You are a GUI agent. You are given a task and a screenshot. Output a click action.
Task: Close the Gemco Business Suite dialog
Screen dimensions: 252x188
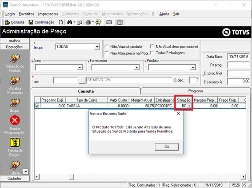click(179, 114)
